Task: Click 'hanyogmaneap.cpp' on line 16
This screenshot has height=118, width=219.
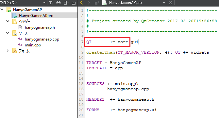Action: point(128,89)
